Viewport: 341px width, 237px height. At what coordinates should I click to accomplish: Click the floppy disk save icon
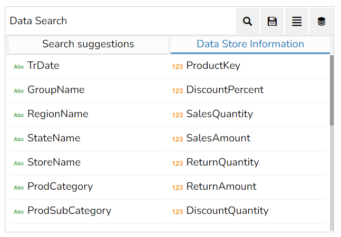272,21
